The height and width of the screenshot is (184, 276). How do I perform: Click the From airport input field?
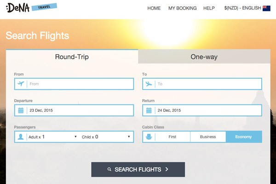[74, 84]
